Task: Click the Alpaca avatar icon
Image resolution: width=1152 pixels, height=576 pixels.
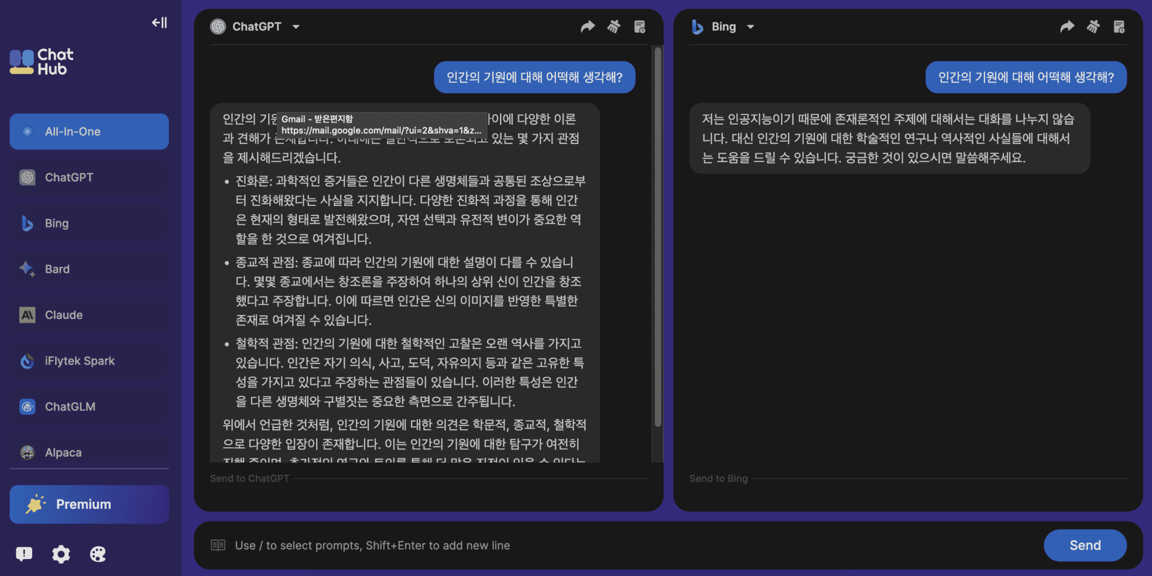Action: pos(27,452)
